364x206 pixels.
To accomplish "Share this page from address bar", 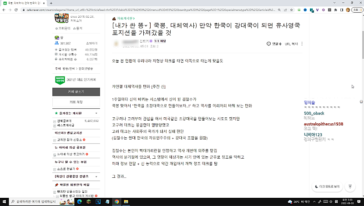I will click(x=285, y=10).
